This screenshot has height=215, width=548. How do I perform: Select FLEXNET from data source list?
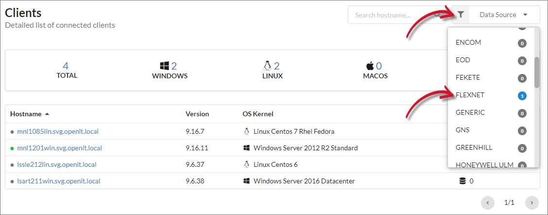470,95
